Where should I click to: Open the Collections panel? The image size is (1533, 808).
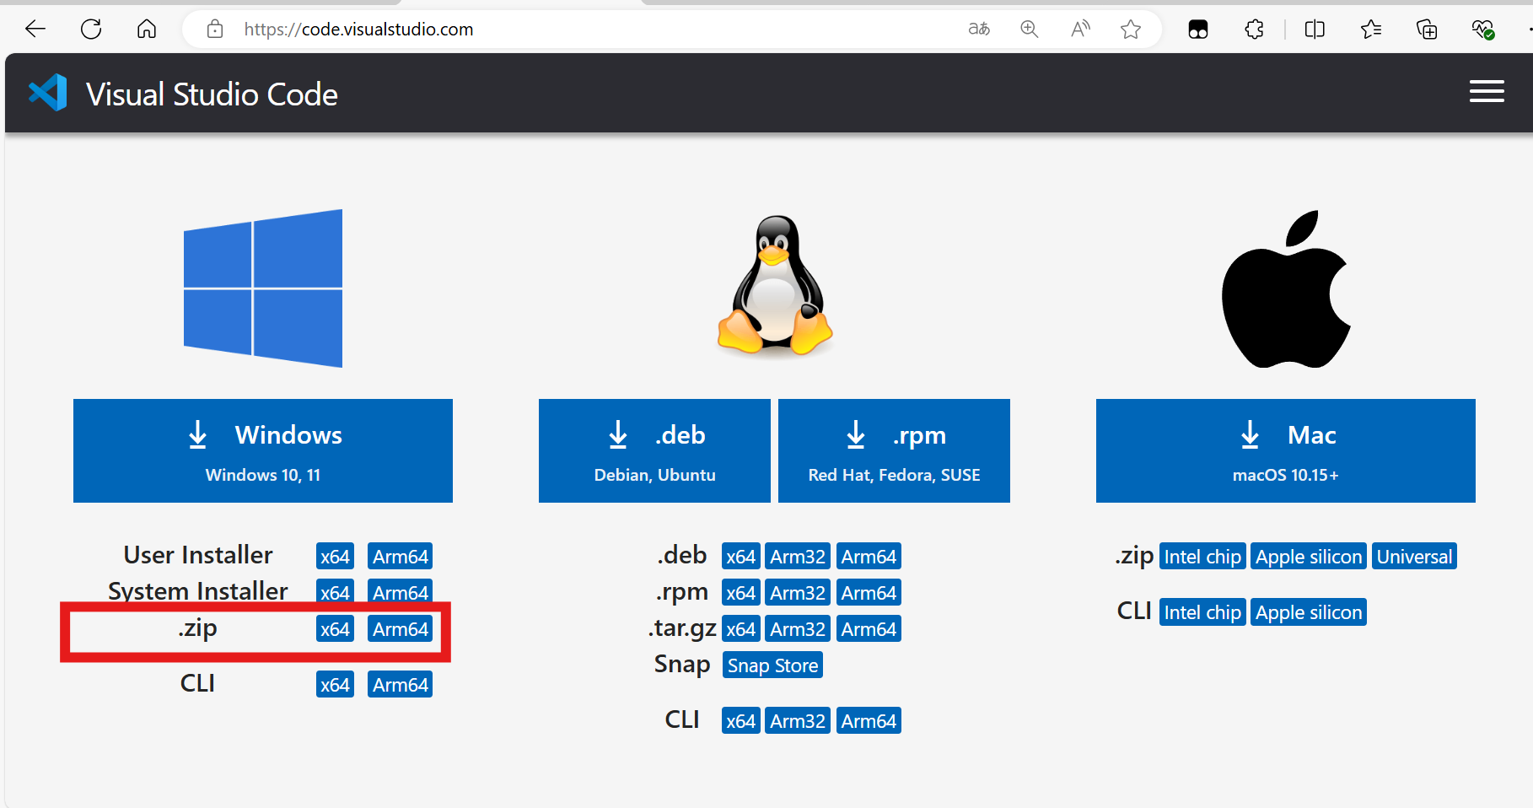click(1427, 30)
